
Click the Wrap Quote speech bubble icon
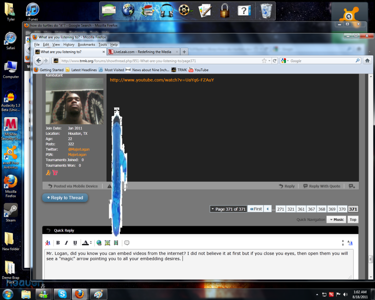[x=127, y=243]
